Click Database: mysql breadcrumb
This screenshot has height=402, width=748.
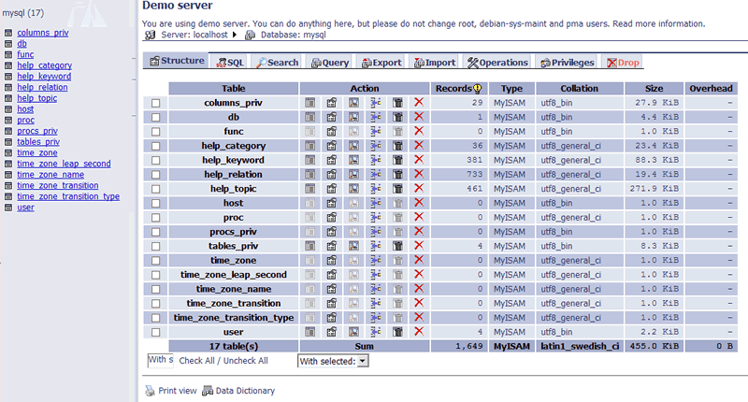(293, 35)
